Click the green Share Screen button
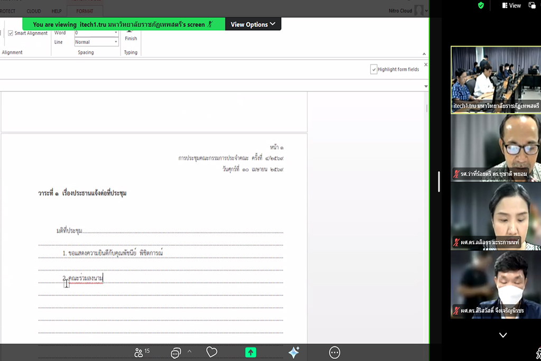541x361 pixels. (x=250, y=352)
